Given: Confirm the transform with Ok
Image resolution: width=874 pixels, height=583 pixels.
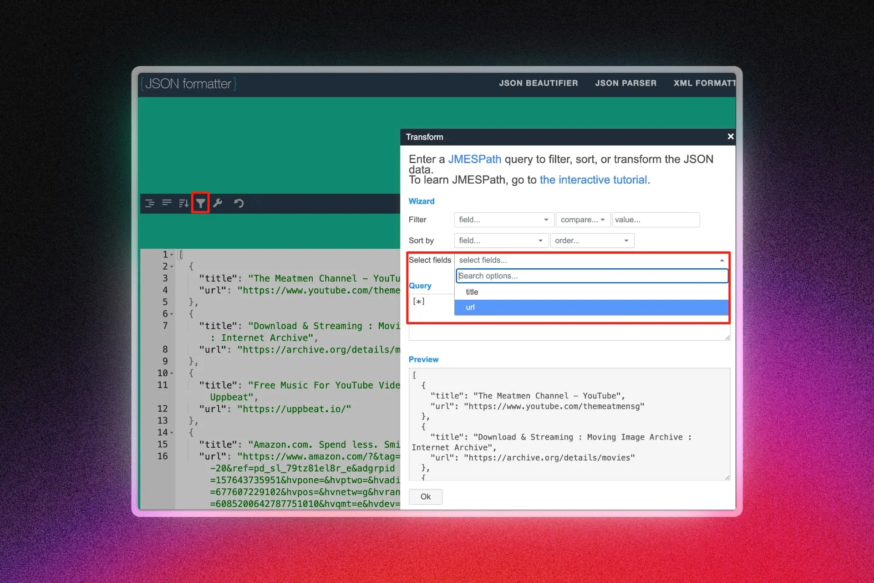Looking at the screenshot, I should click(425, 496).
